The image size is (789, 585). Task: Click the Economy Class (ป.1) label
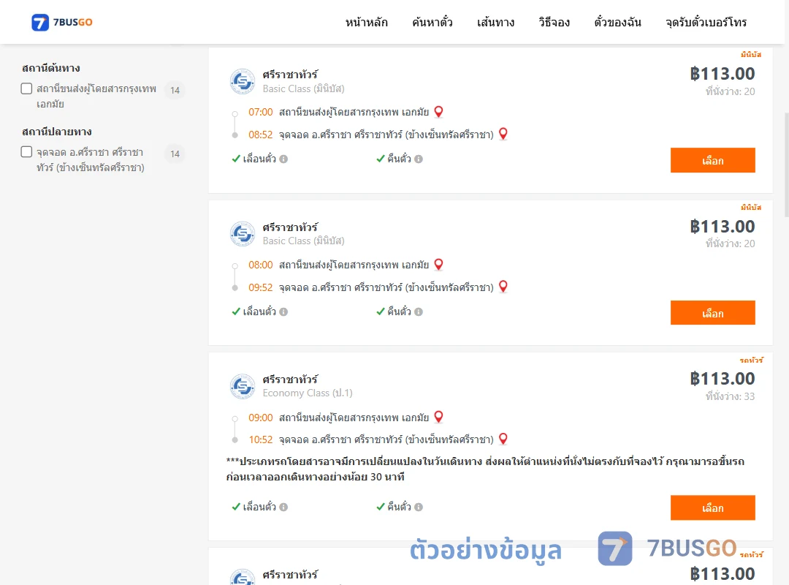tap(308, 393)
